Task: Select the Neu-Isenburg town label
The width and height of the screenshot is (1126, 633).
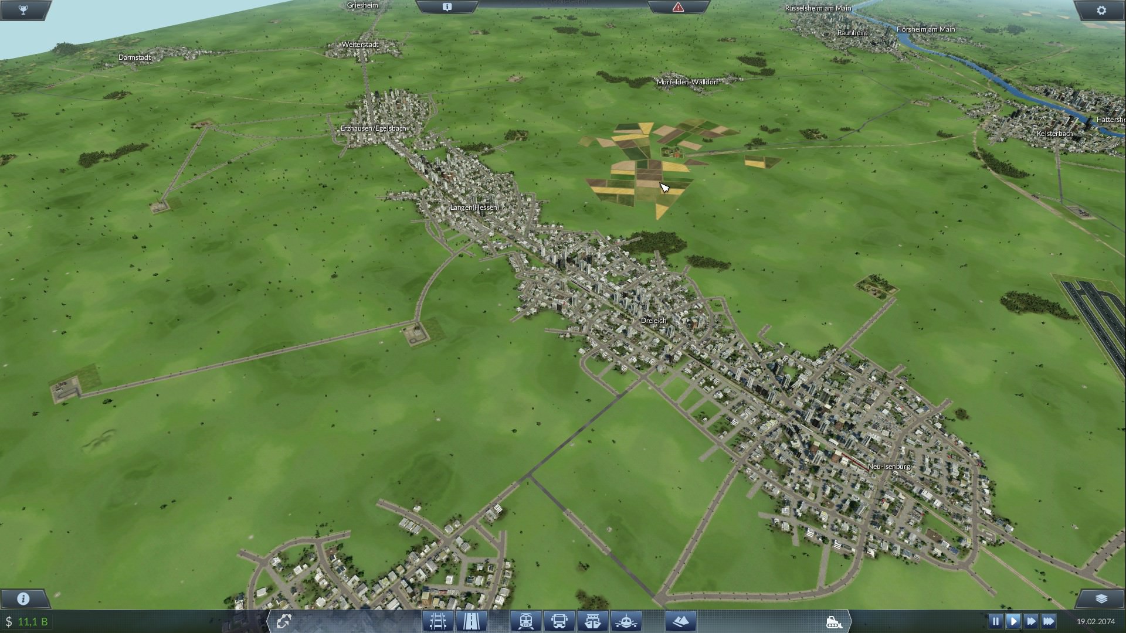Action: pyautogui.click(x=889, y=467)
